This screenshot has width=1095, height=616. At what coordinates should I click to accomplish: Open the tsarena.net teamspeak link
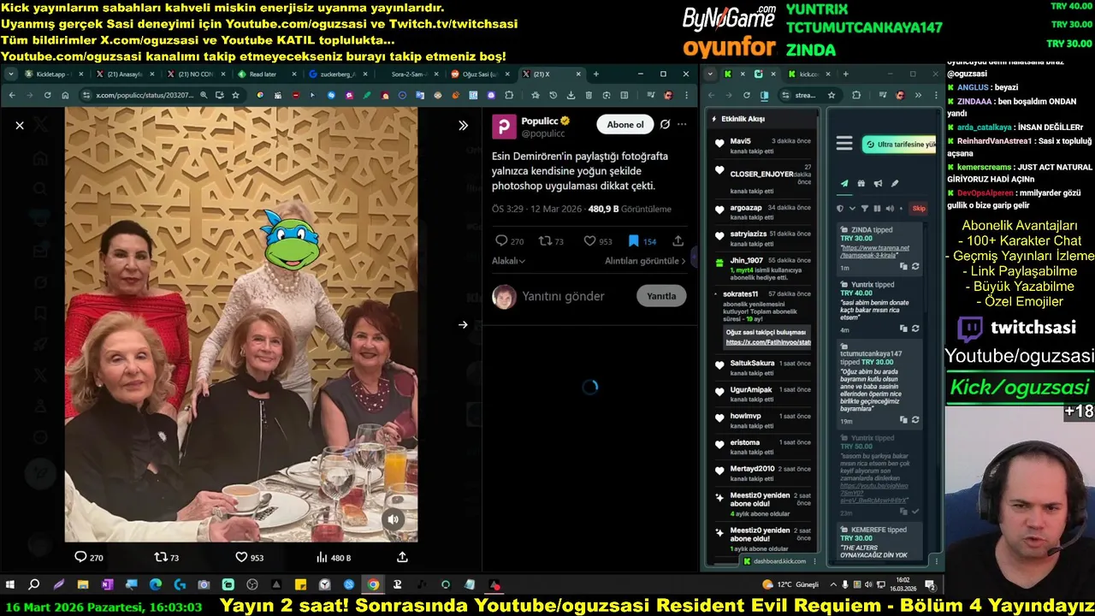[875, 252]
